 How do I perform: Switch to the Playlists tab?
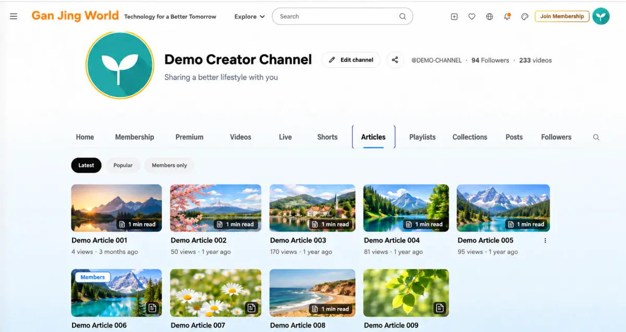423,137
